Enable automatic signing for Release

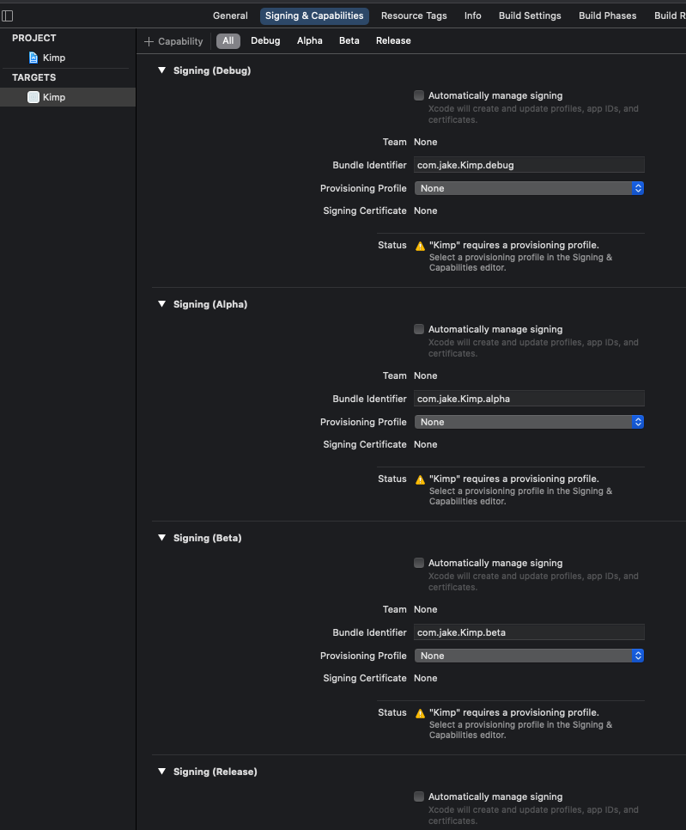tap(419, 796)
